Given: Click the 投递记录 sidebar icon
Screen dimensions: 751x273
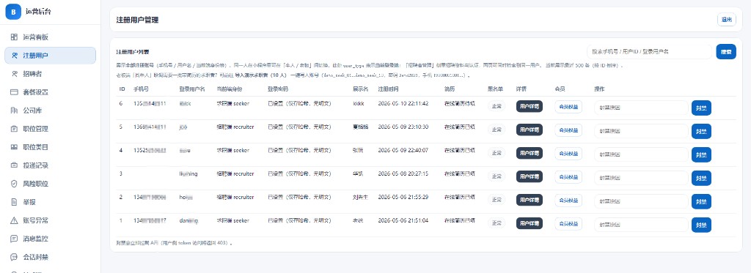Looking at the screenshot, I should [x=15, y=165].
